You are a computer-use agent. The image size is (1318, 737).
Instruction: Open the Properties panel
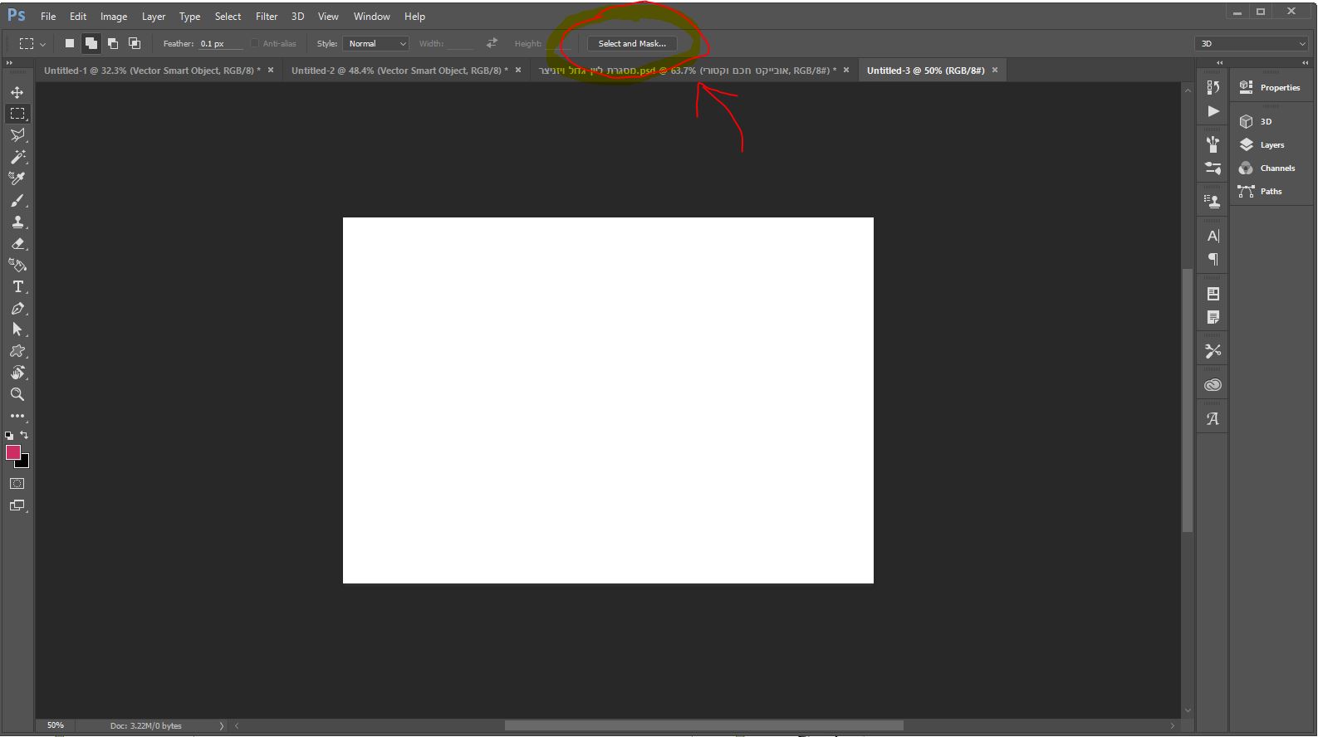tap(1270, 87)
